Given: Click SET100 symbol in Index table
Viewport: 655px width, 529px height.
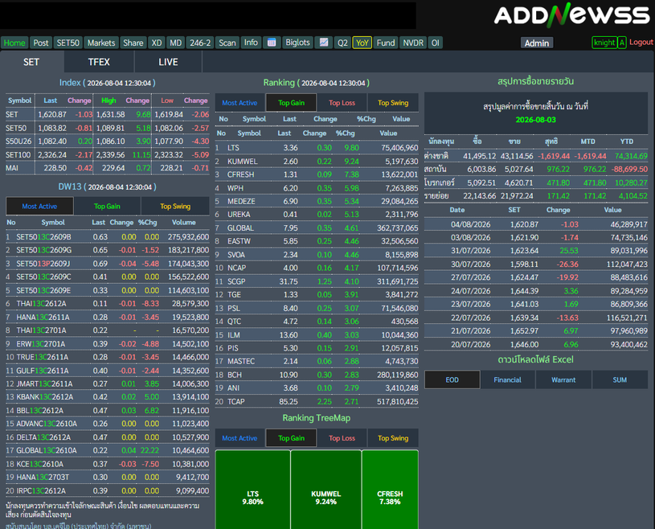Looking at the screenshot, I should (18, 154).
